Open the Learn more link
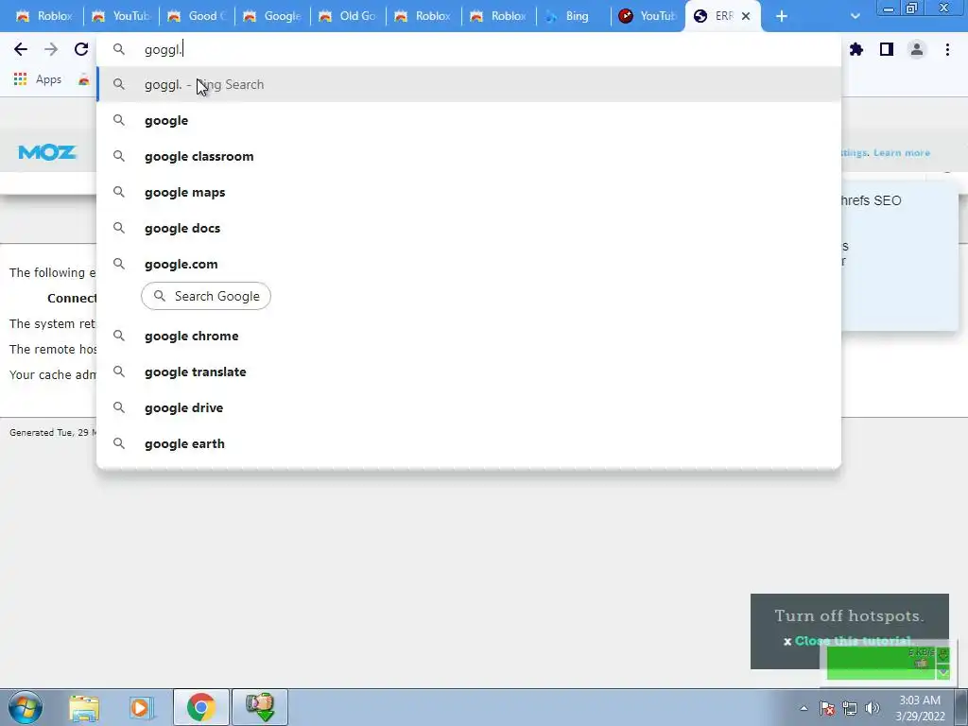The width and height of the screenshot is (968, 726). tap(901, 152)
